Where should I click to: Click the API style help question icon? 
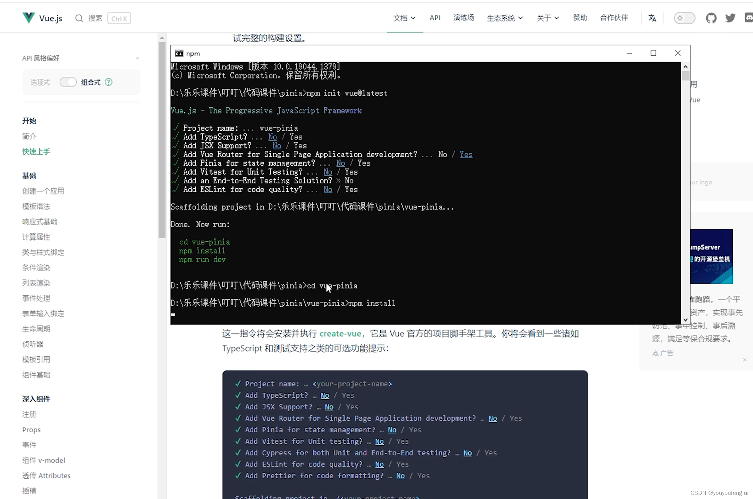click(x=109, y=82)
